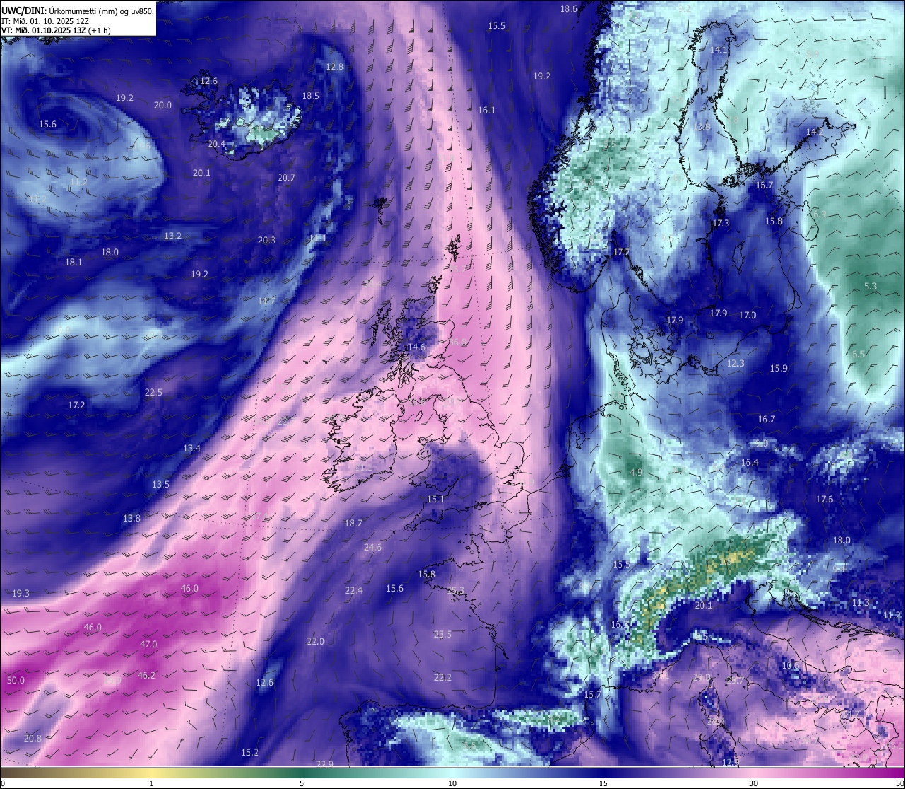Click the 14.6 value over Scotland
This screenshot has height=789, width=905.
tap(416, 347)
